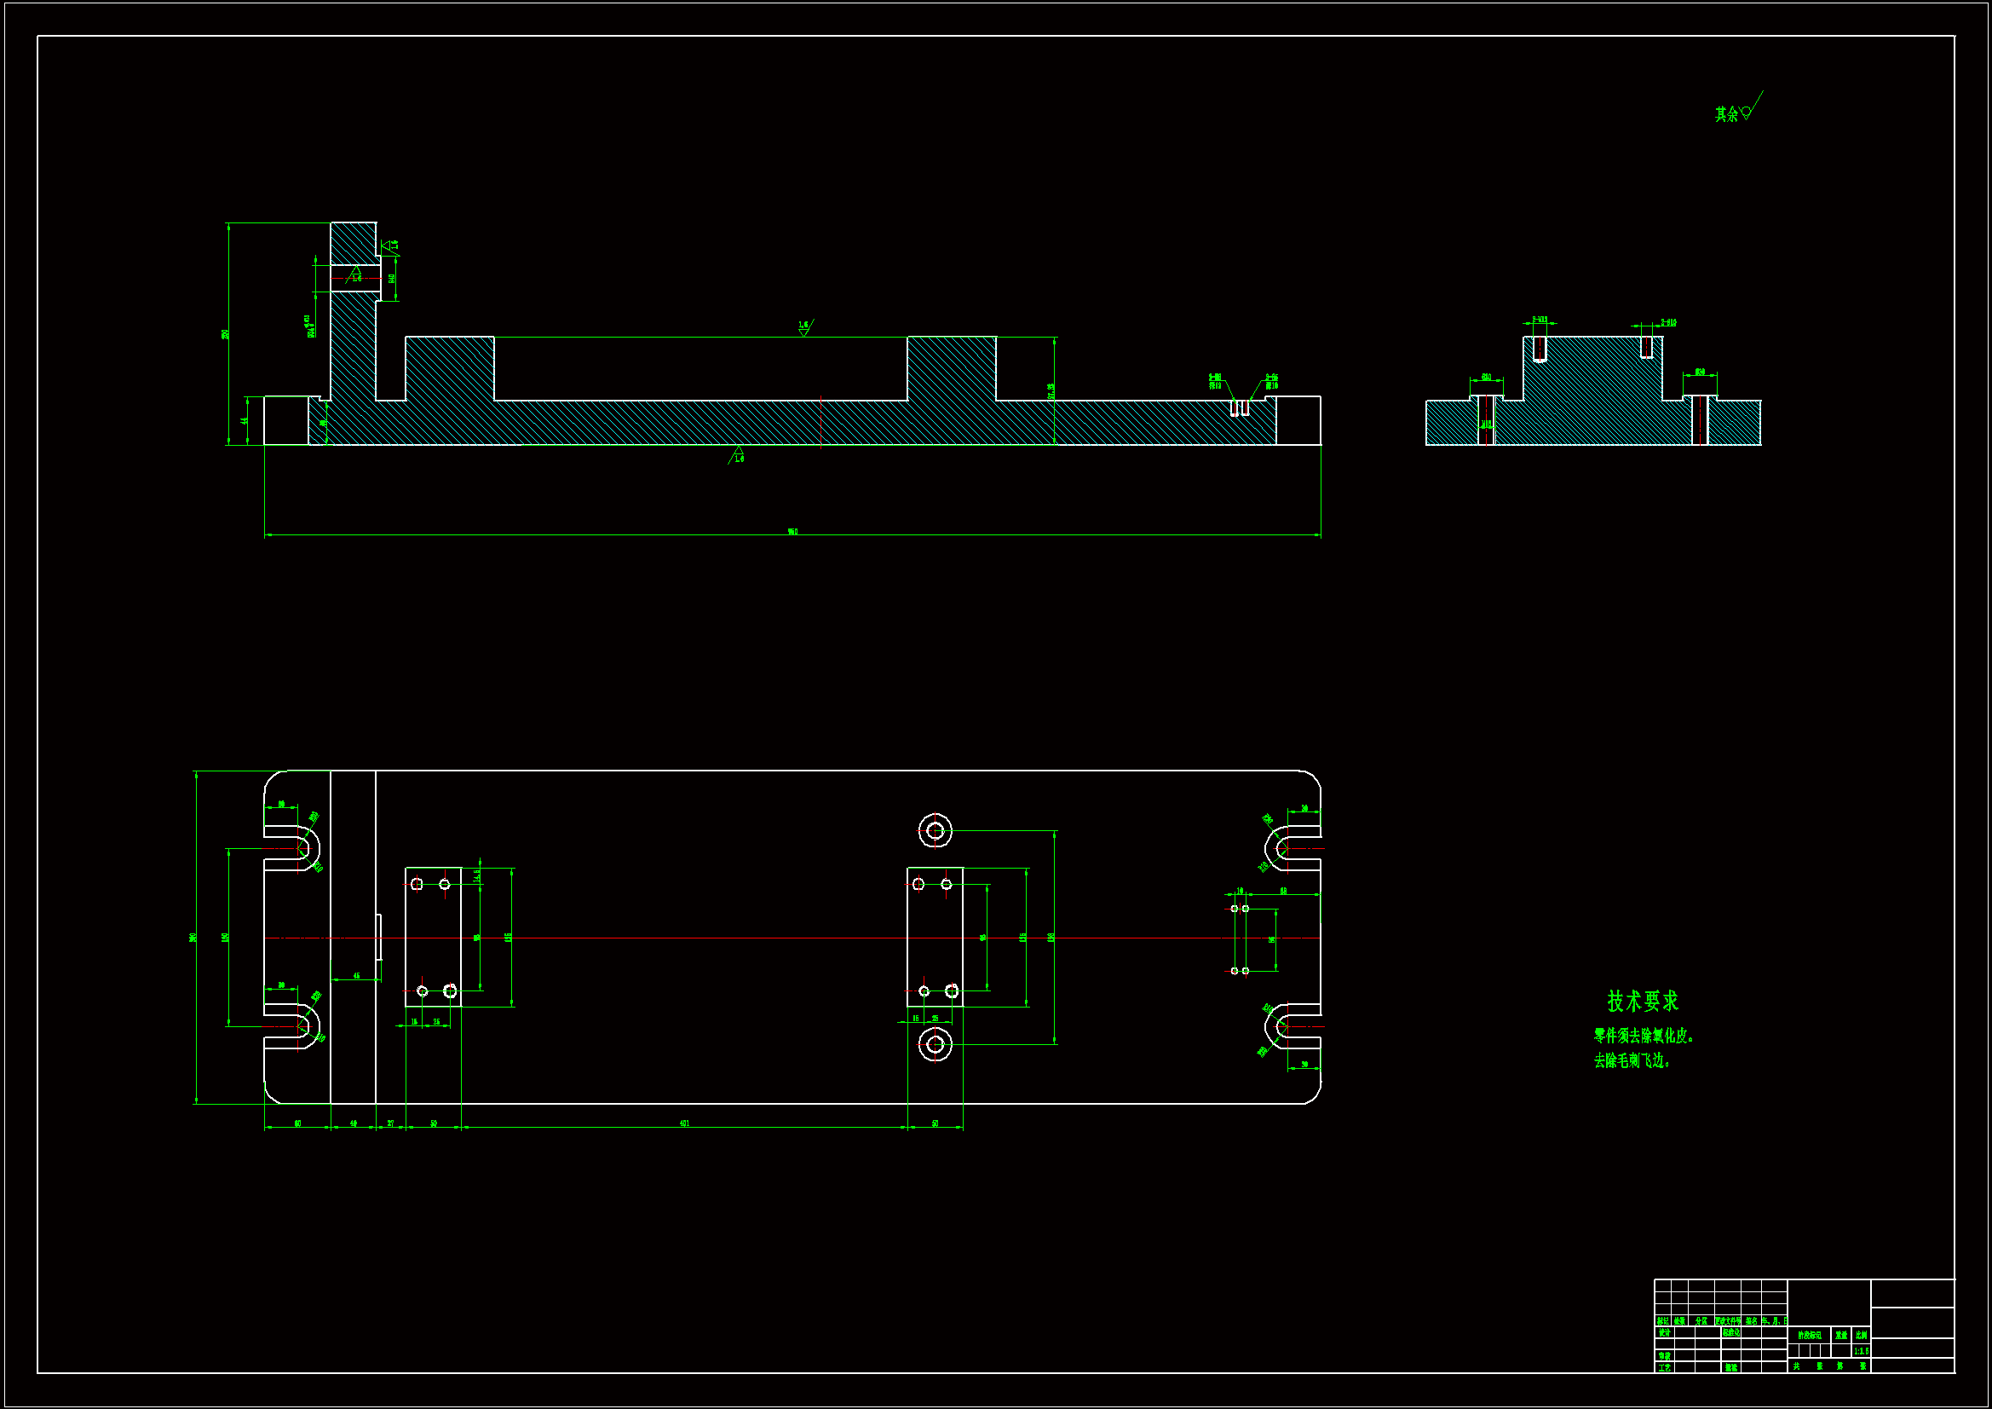Click the 标准化 label in title block
Screen dimensions: 1992x1409
[1730, 1332]
